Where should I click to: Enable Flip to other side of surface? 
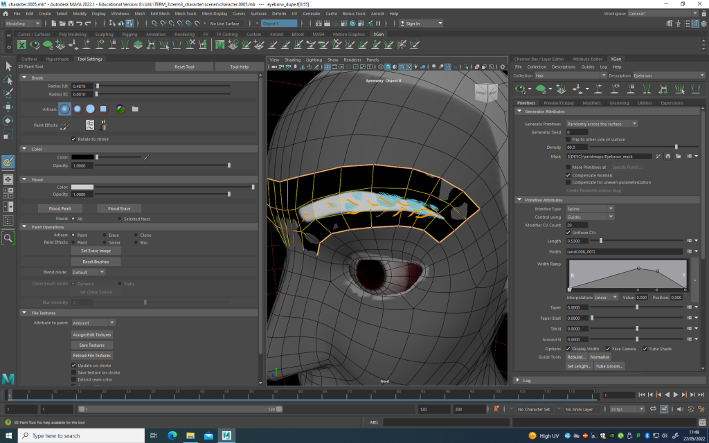tap(568, 140)
